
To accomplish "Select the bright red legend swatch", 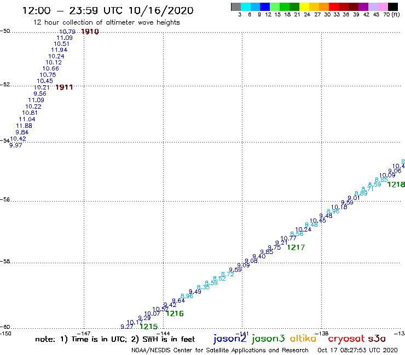I will pyautogui.click(x=334, y=7).
